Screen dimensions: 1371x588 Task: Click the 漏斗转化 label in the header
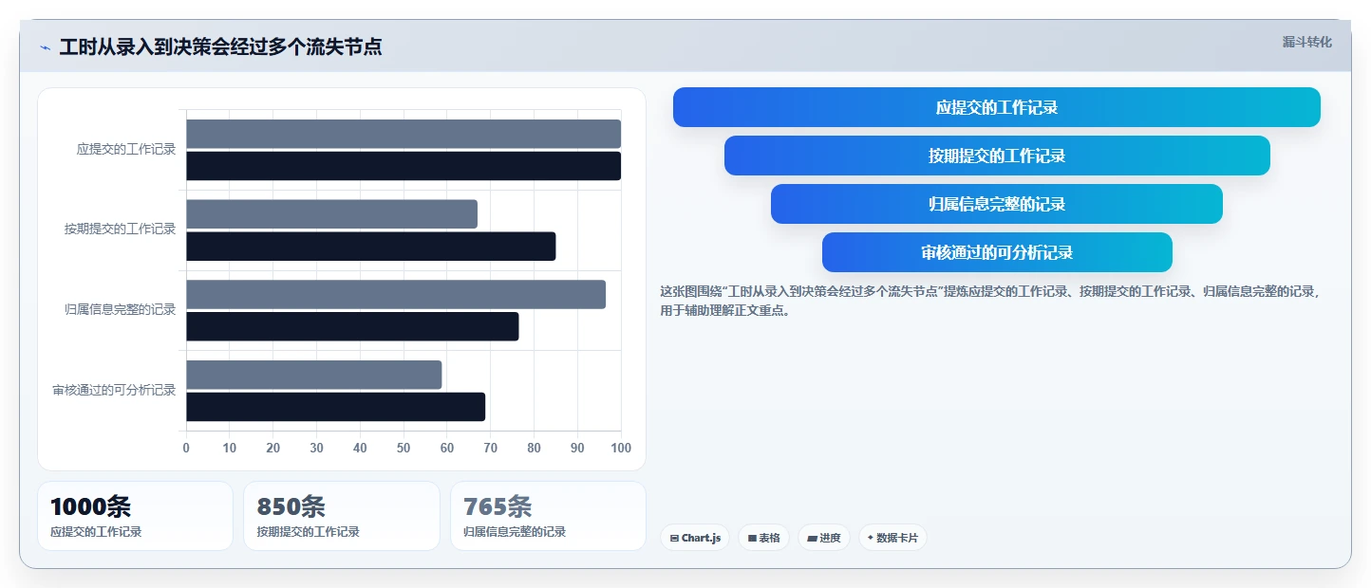1306,42
